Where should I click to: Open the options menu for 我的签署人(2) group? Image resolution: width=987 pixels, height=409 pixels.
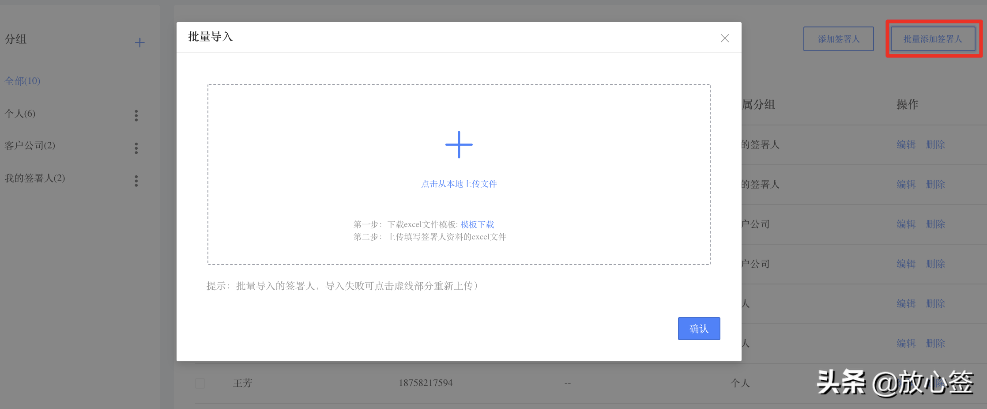click(x=136, y=181)
